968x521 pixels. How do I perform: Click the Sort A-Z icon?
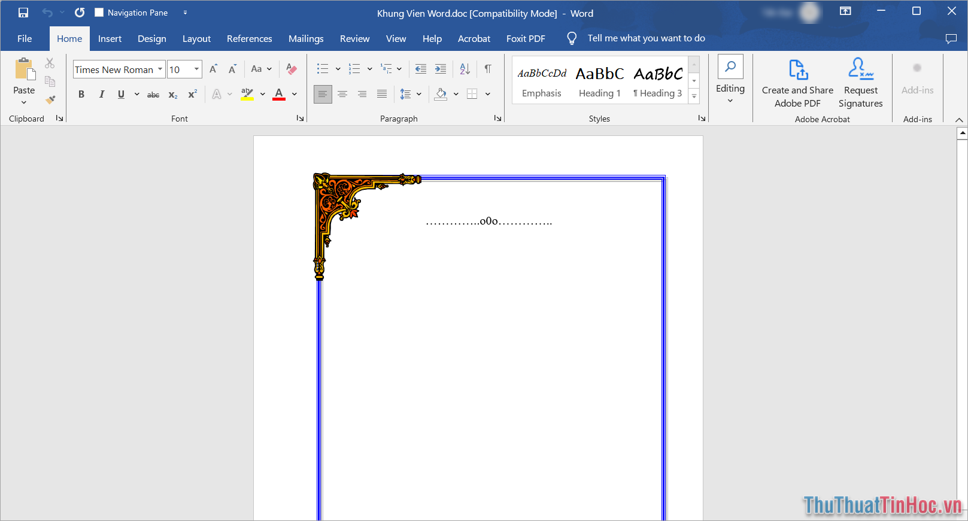click(465, 69)
